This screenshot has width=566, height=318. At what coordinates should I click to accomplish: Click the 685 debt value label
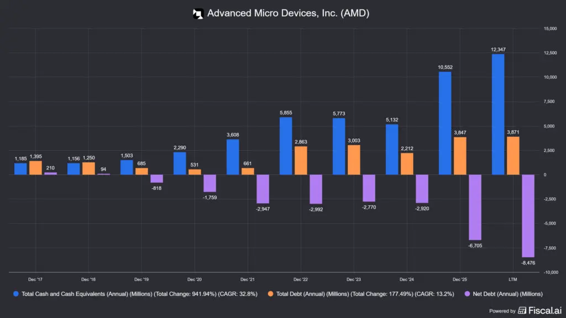141,163
